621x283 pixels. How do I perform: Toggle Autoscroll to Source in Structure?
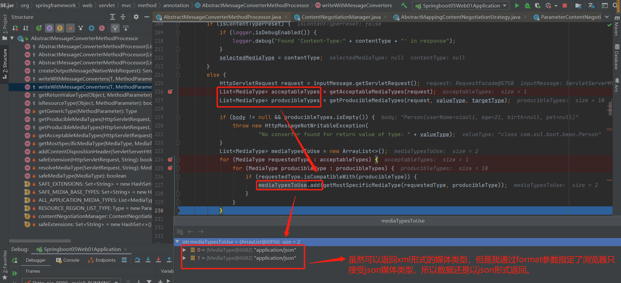115,28
